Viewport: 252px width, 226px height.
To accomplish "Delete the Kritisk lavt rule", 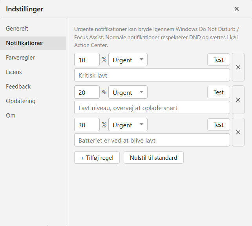I will 238,67.
